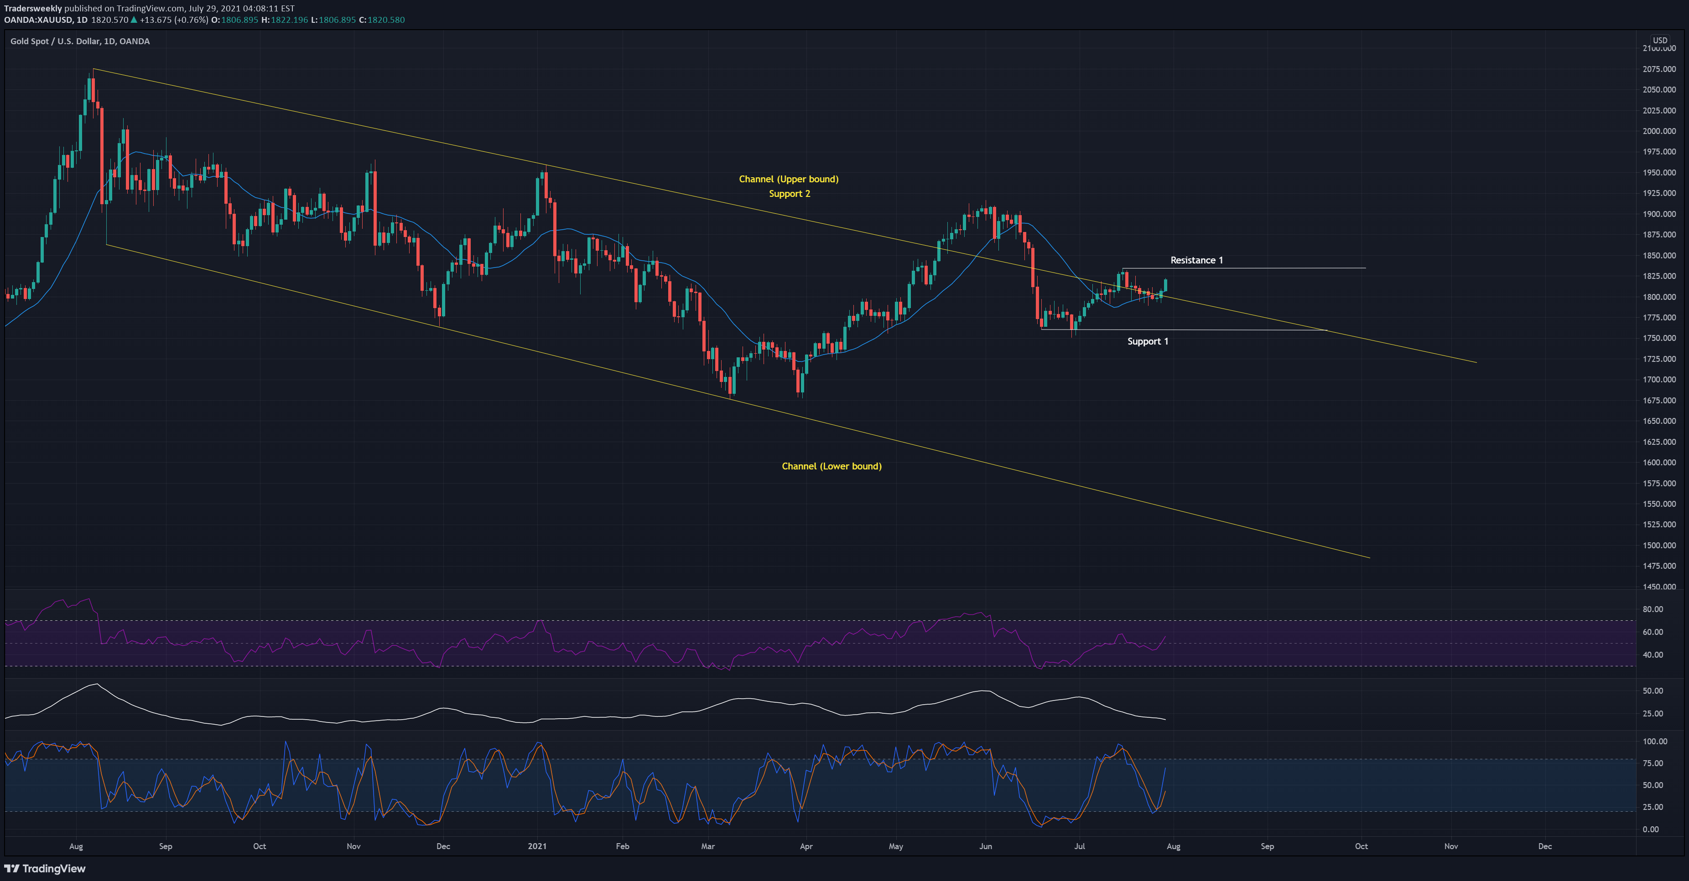Image resolution: width=1689 pixels, height=881 pixels.
Task: Select the Gold Spot / U.S. Dollar chart title
Action: click(x=79, y=41)
